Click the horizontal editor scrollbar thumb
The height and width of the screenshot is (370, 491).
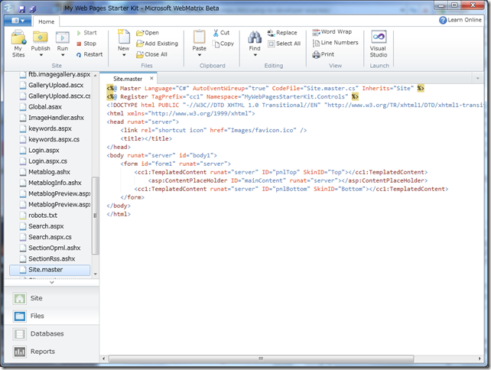[261, 359]
